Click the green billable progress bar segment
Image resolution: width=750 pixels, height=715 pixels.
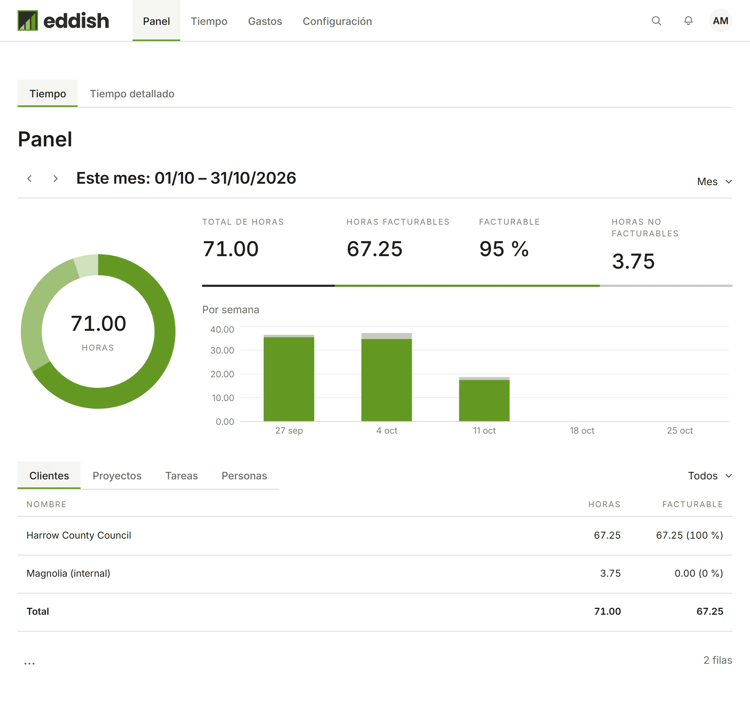(467, 285)
